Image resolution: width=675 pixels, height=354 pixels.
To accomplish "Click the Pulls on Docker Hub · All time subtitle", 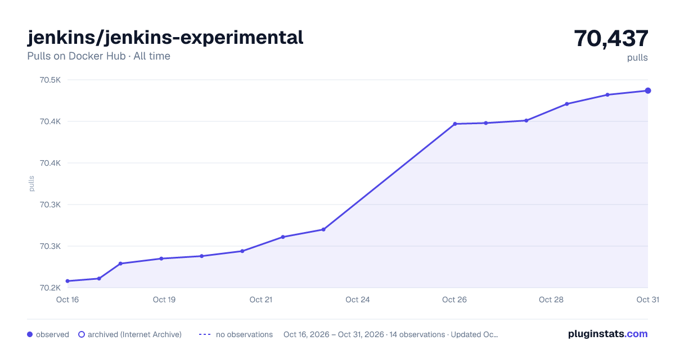I will tap(98, 56).
